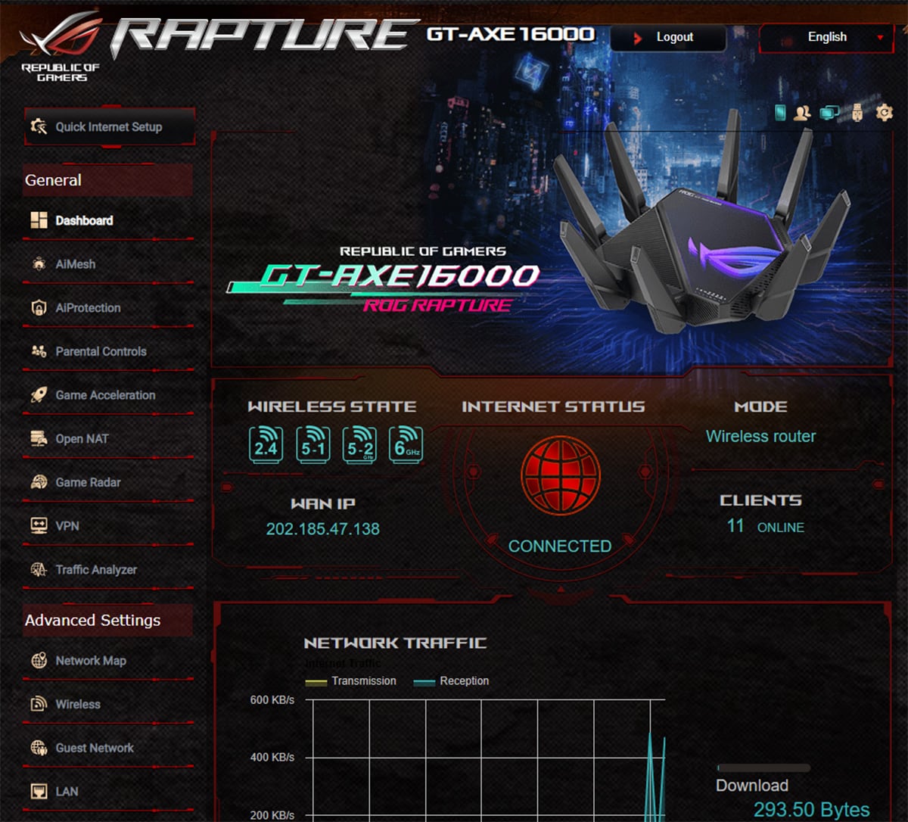Viewport: 908px width, 822px height.
Task: Open AiMesh via its sidebar icon
Action: 39,264
